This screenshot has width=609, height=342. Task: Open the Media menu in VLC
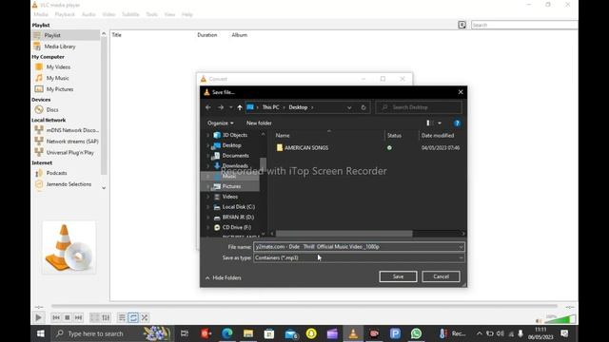coord(41,14)
